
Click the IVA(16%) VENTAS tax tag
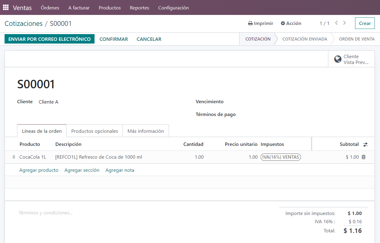[281, 157]
